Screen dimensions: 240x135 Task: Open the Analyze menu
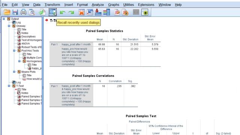point(98,5)
